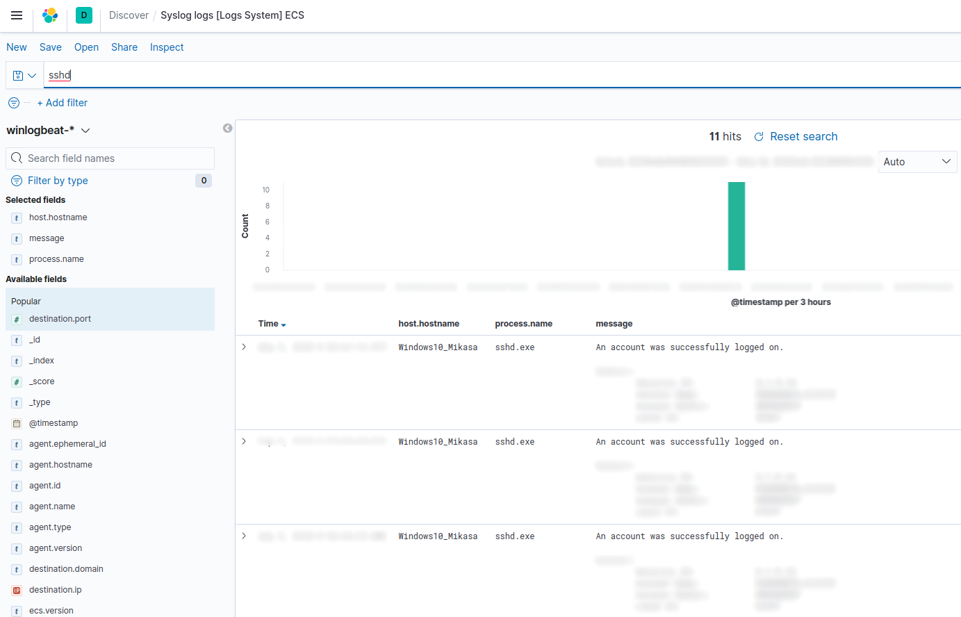Viewport: 961px width, 617px height.
Task: Expand the first log row
Action: point(244,347)
